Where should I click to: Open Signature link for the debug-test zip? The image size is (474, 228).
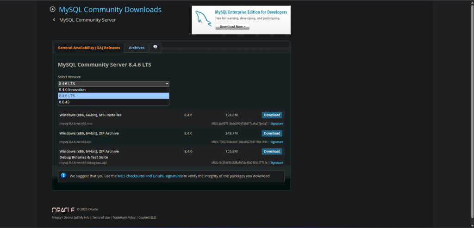click(x=277, y=162)
